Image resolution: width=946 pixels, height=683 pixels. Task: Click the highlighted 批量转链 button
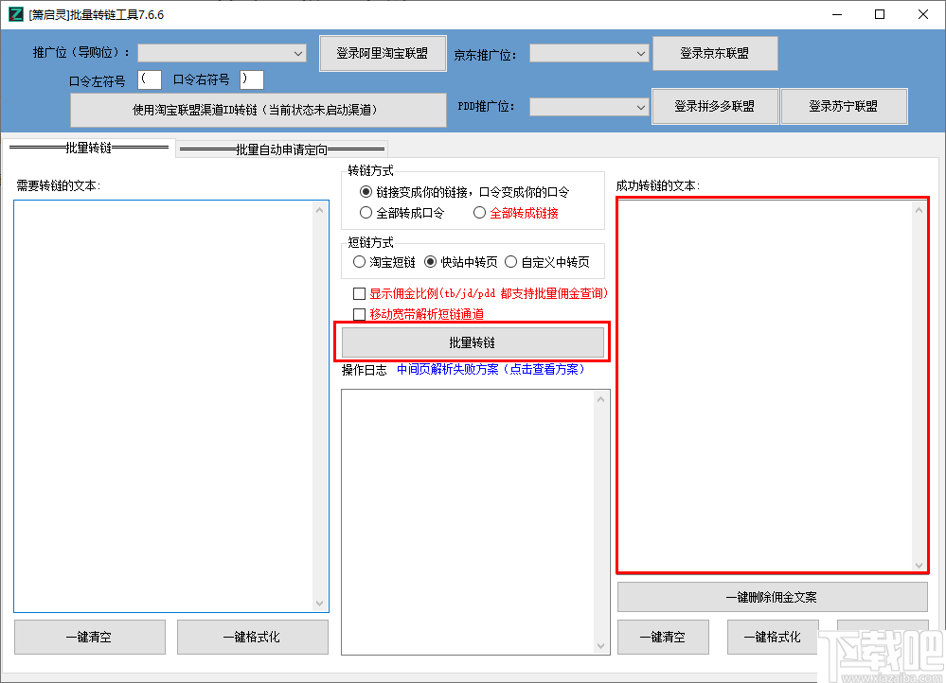point(473,341)
